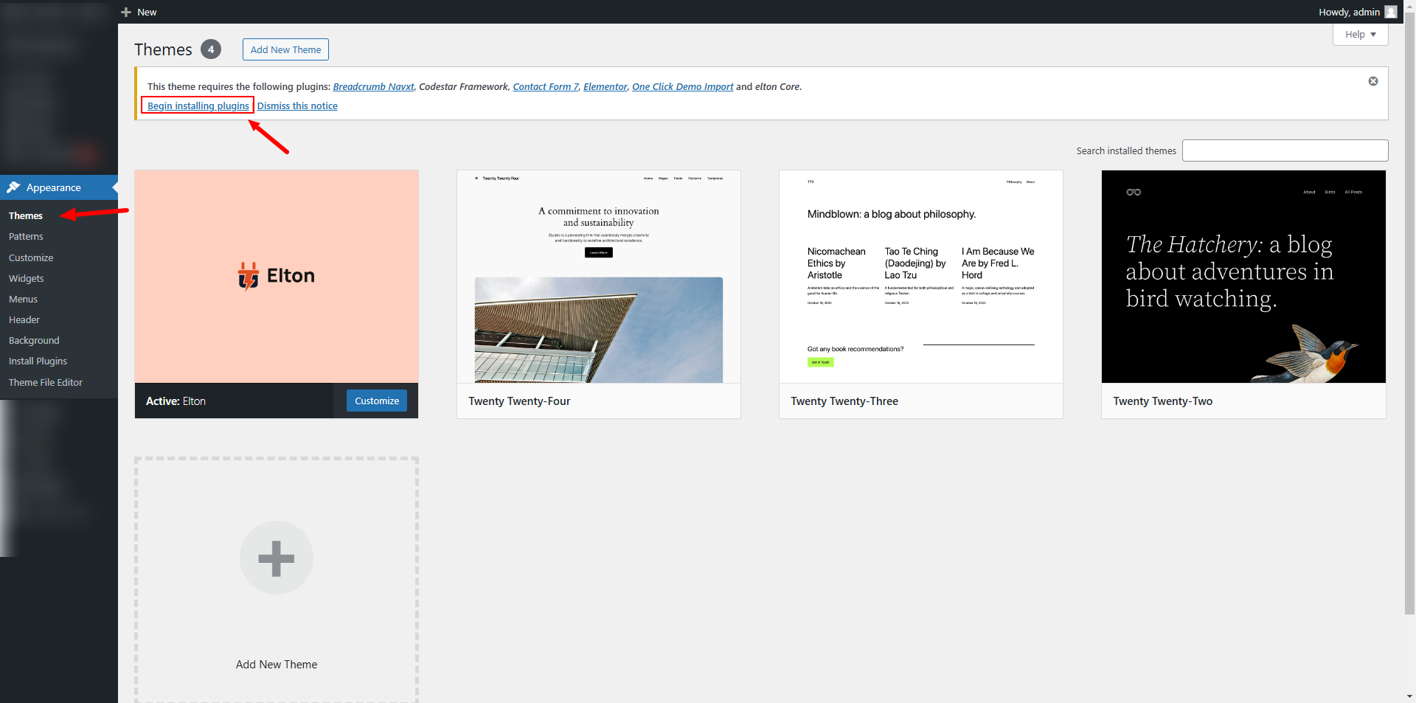Open Patterns in Appearance submenu
This screenshot has width=1416, height=703.
pyautogui.click(x=26, y=237)
